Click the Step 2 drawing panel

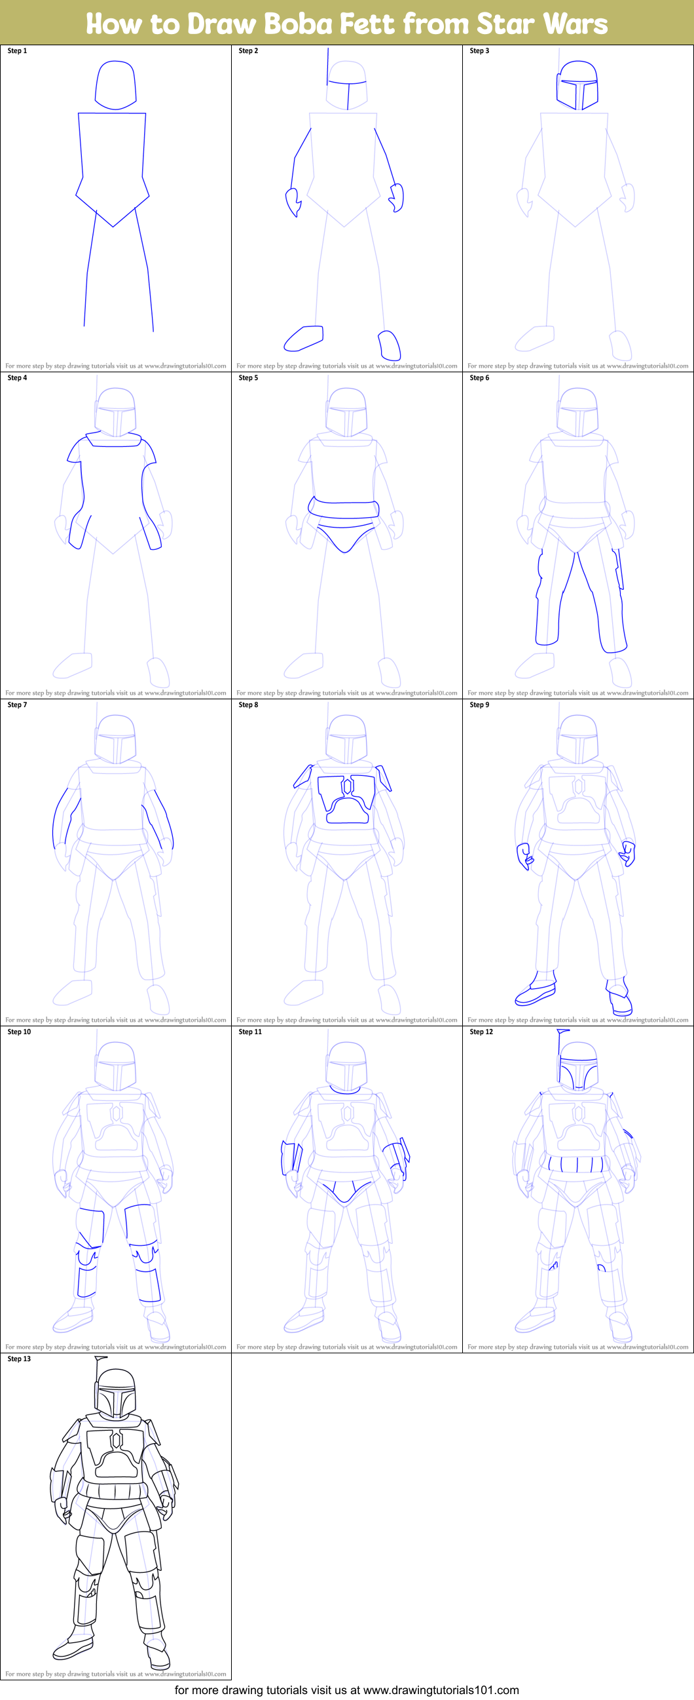pyautogui.click(x=346, y=208)
